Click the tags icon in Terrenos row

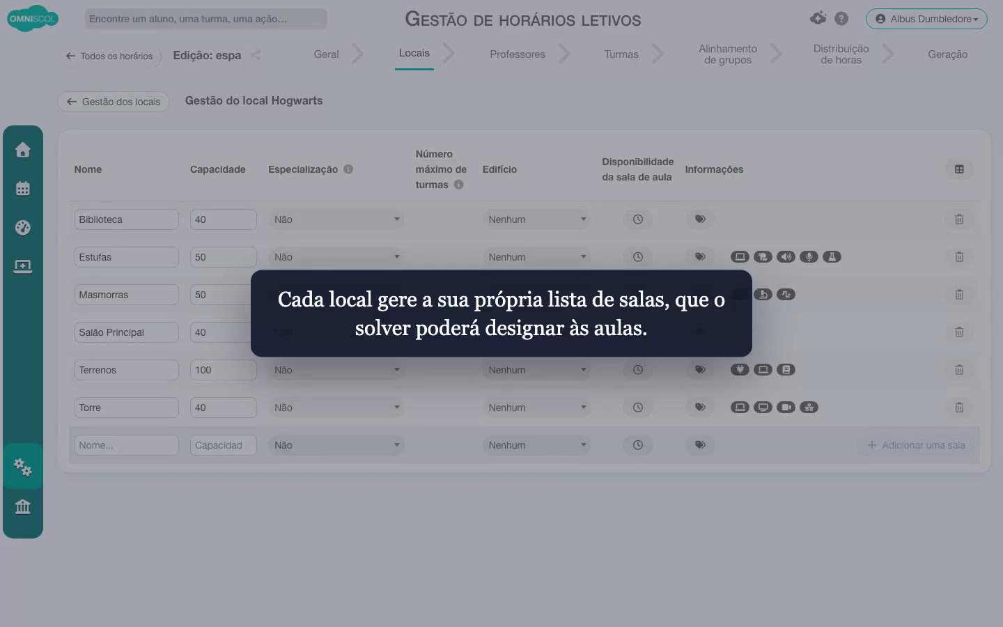(700, 370)
